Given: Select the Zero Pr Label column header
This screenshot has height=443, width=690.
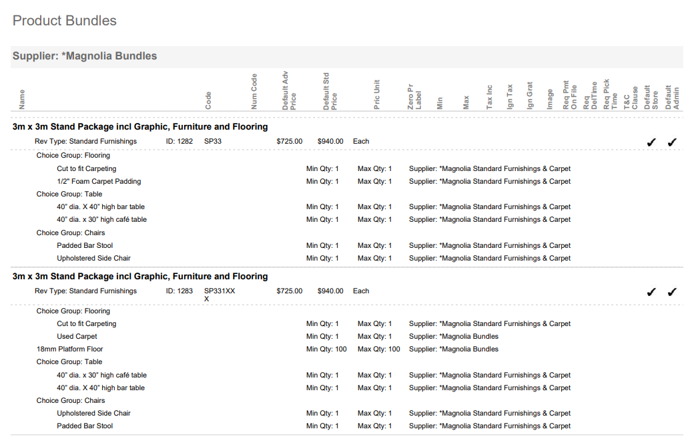Looking at the screenshot, I should click(414, 97).
